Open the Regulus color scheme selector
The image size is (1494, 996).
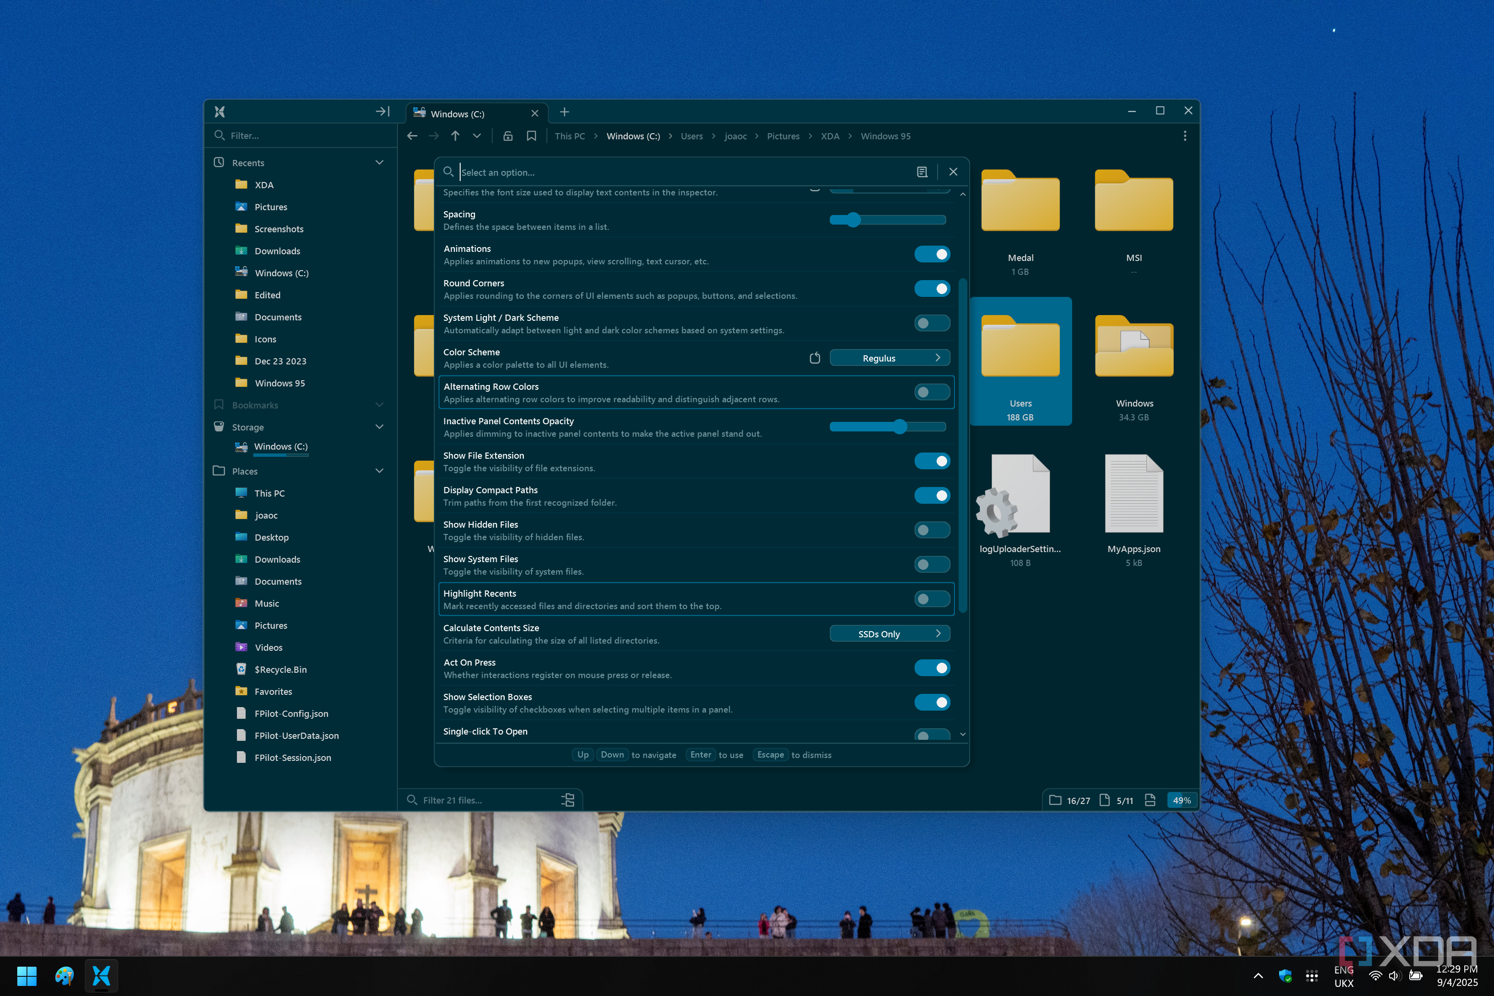(x=889, y=358)
